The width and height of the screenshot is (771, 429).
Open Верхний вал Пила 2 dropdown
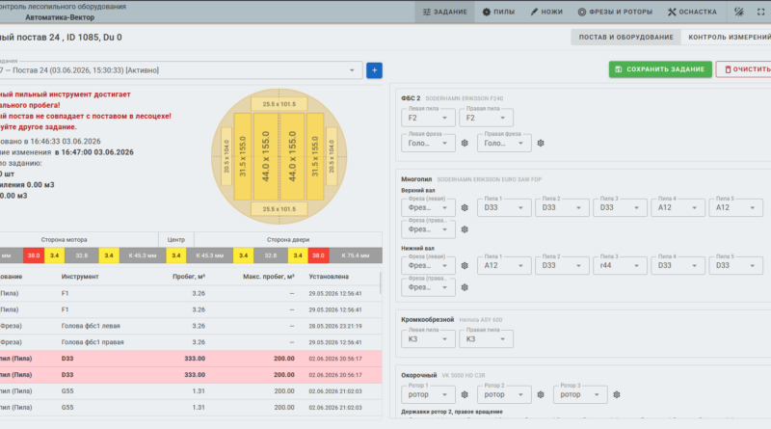[562, 207]
